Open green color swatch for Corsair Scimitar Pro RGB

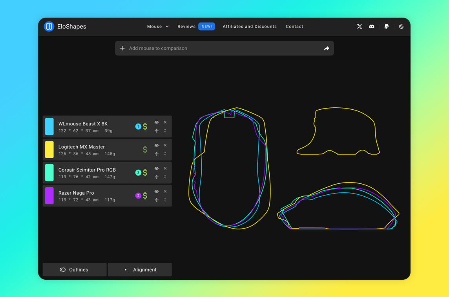49,173
